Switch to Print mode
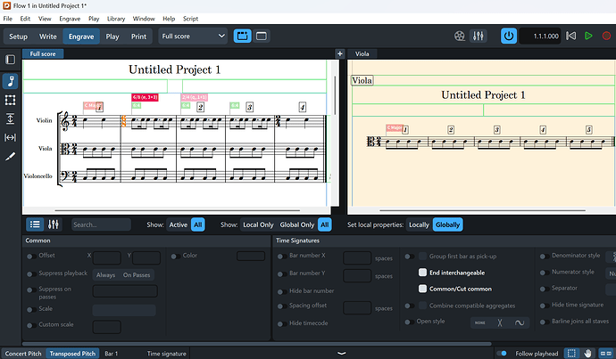Screen dimensions: 616x359 (138, 37)
